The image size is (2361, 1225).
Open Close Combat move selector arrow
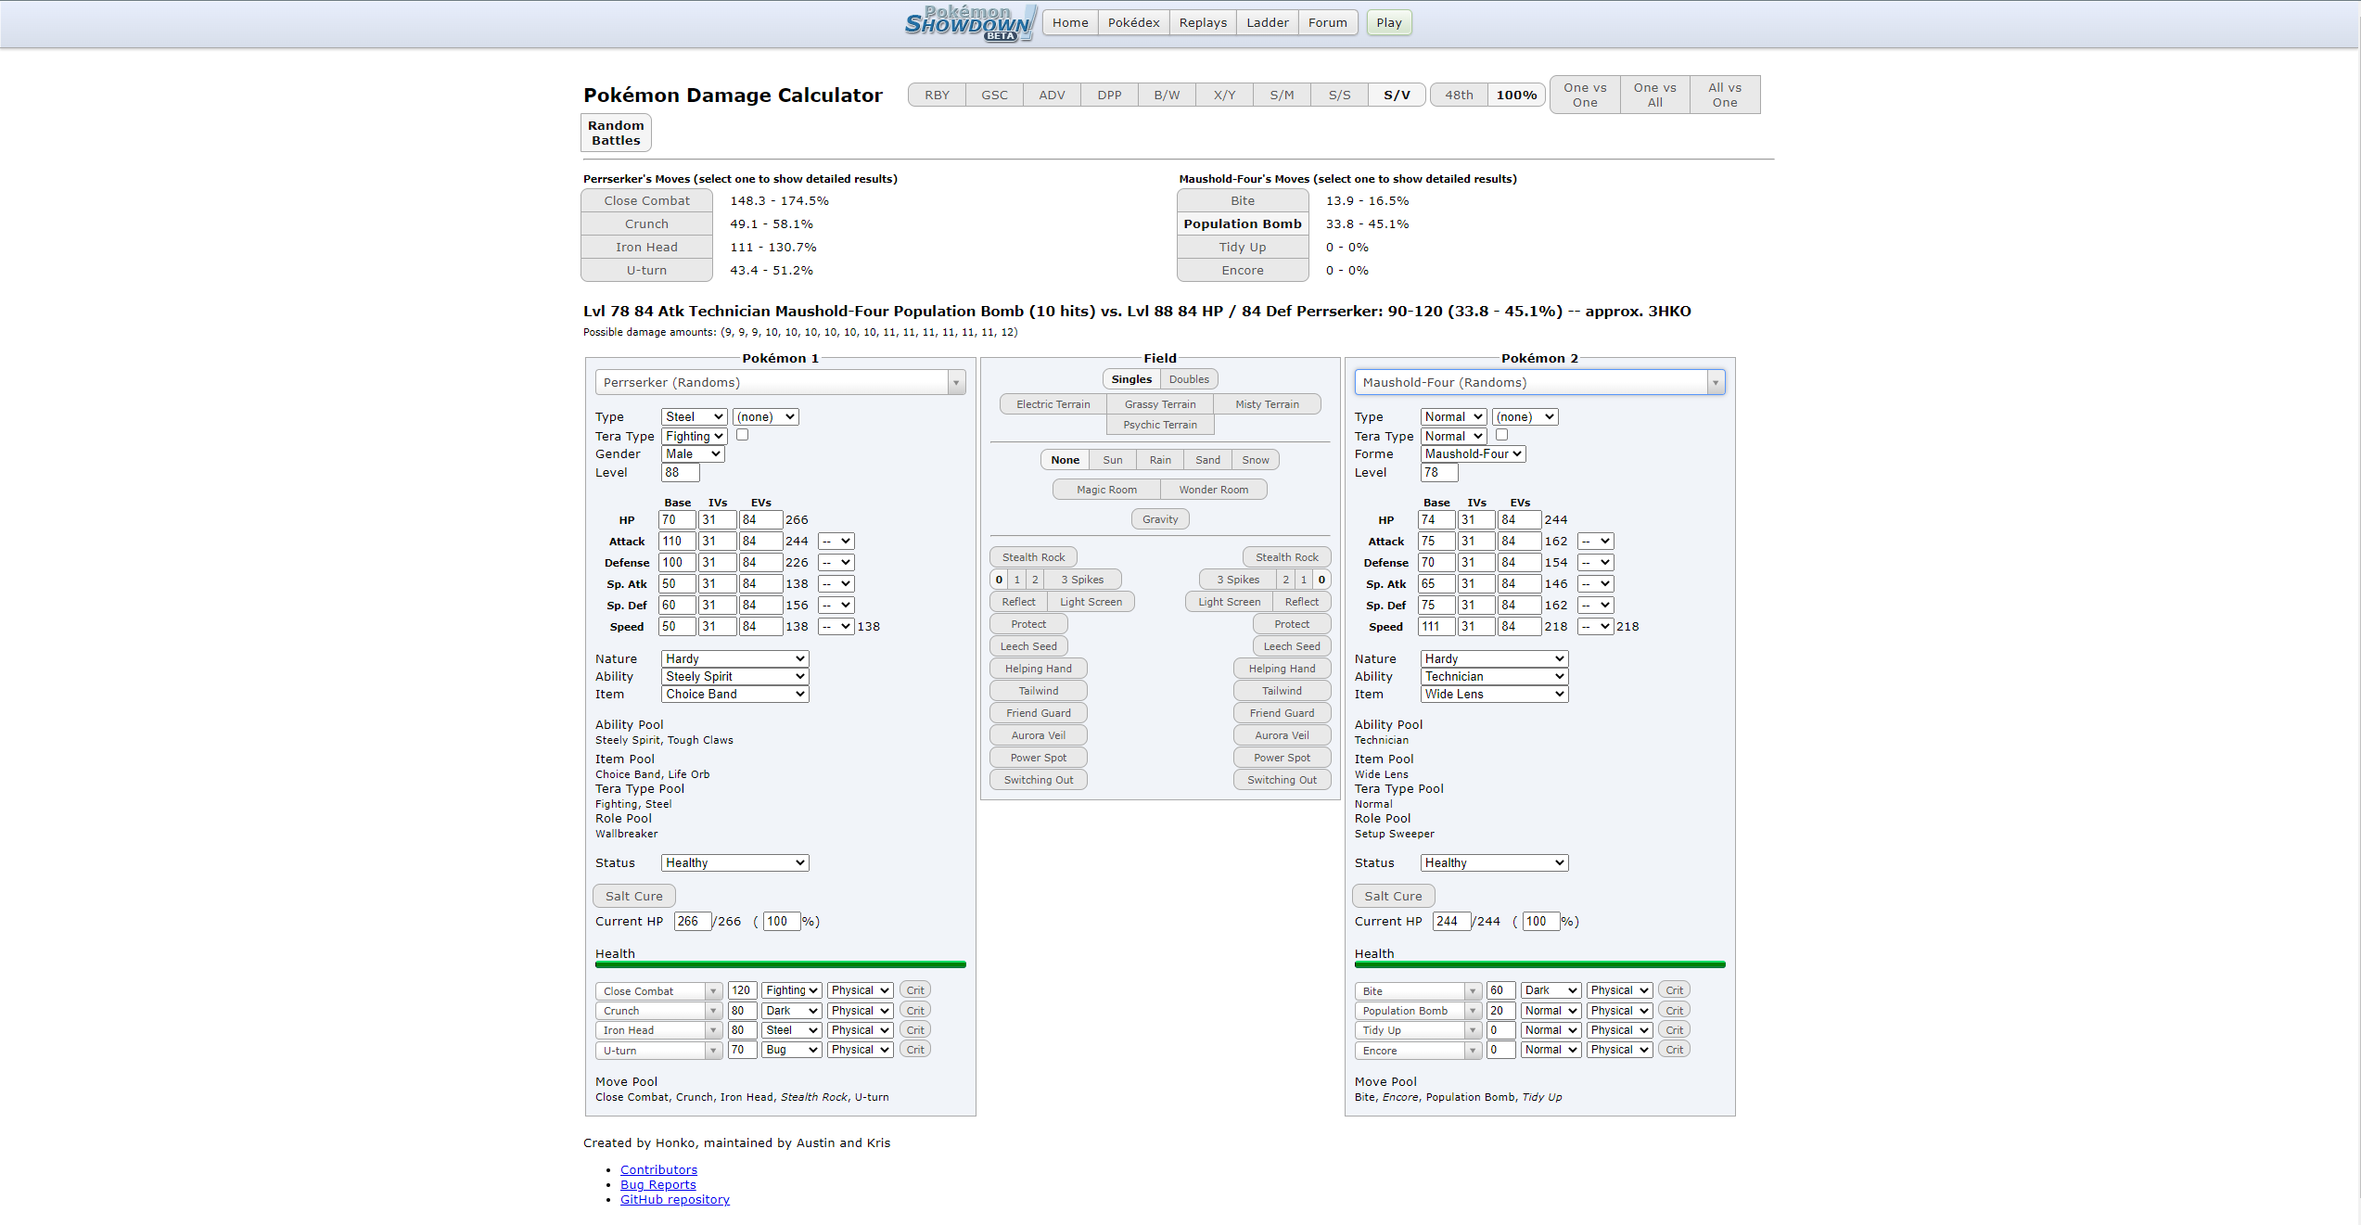coord(713,991)
